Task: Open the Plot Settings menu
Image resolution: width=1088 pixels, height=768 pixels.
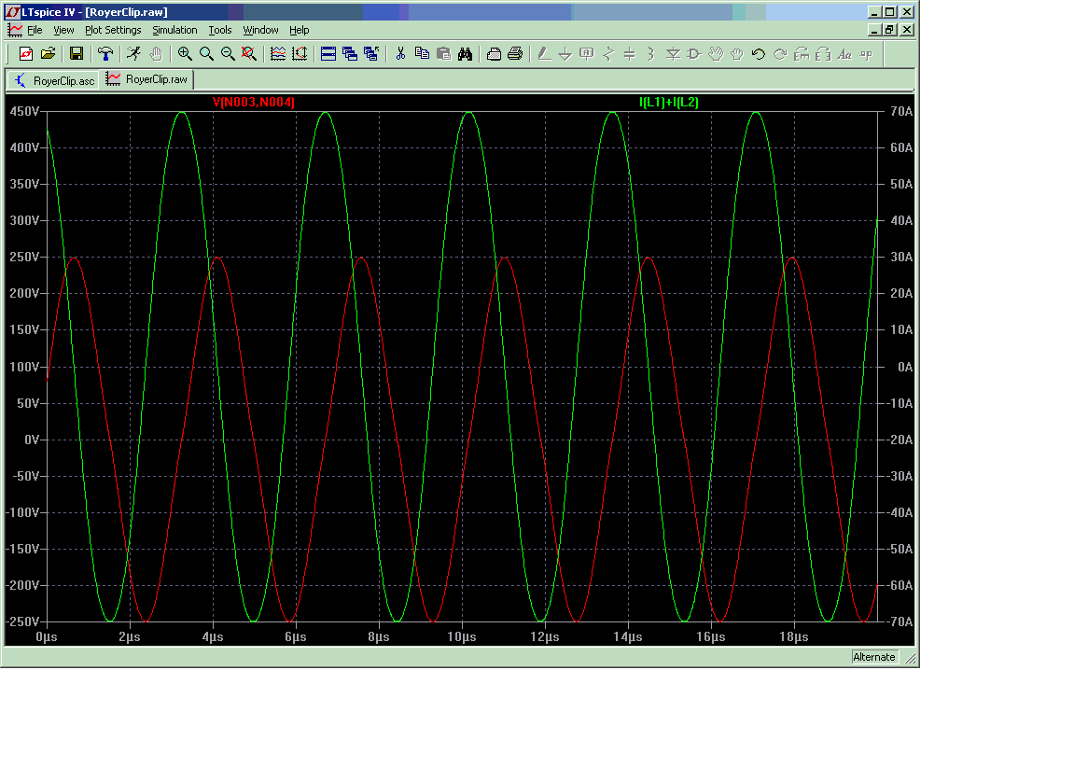Action: 113,30
